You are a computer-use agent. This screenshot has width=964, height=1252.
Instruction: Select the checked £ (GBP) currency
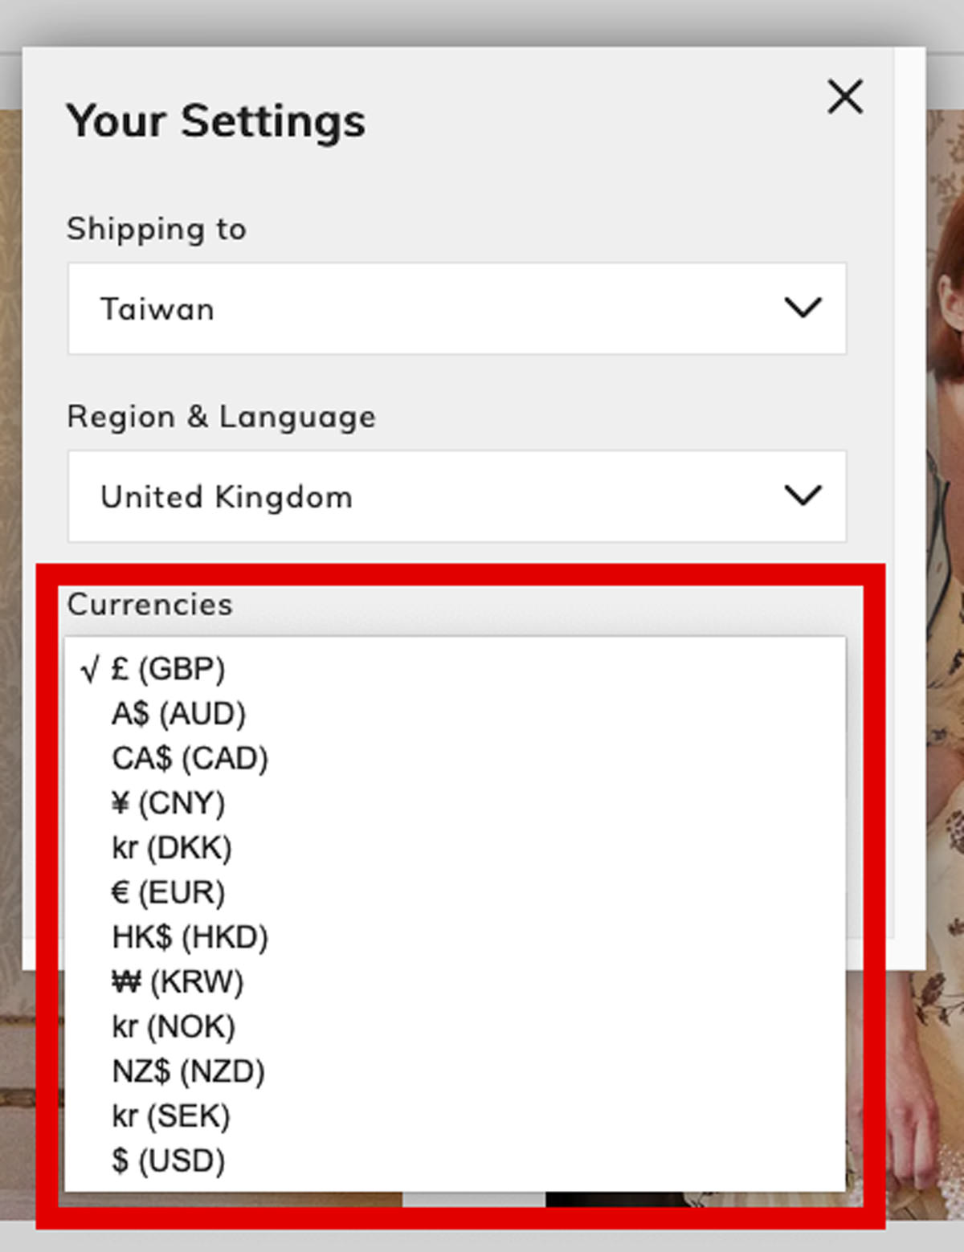(168, 669)
